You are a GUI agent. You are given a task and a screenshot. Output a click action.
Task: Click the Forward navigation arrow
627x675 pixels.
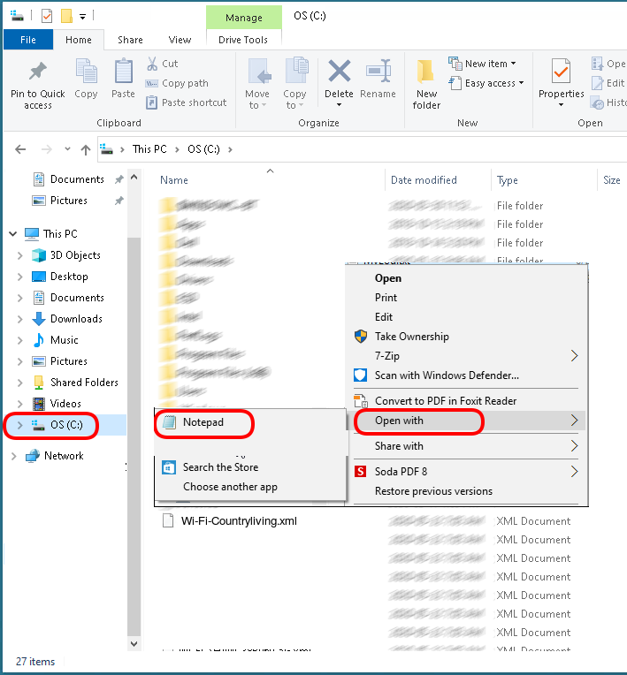click(47, 149)
